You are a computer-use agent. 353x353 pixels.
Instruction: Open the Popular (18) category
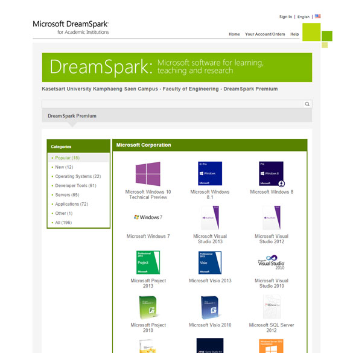(68, 158)
